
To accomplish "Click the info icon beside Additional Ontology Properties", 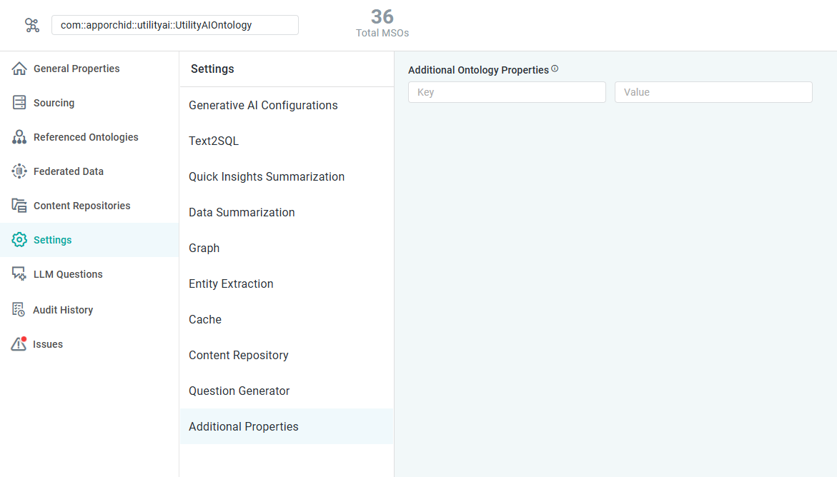I will [555, 69].
